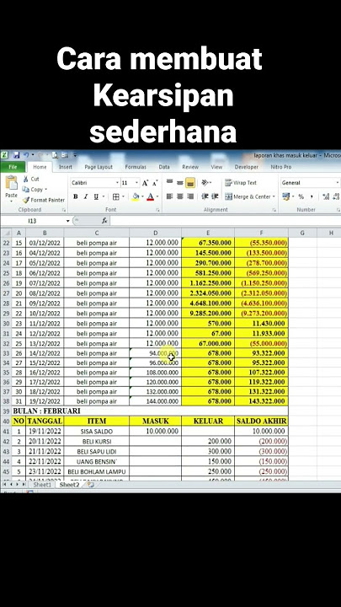Open the Nitro Pro tab
The image size is (341, 607).
pyautogui.click(x=281, y=167)
